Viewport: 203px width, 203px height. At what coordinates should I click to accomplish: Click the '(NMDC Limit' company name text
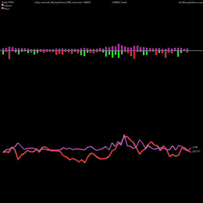119,2
